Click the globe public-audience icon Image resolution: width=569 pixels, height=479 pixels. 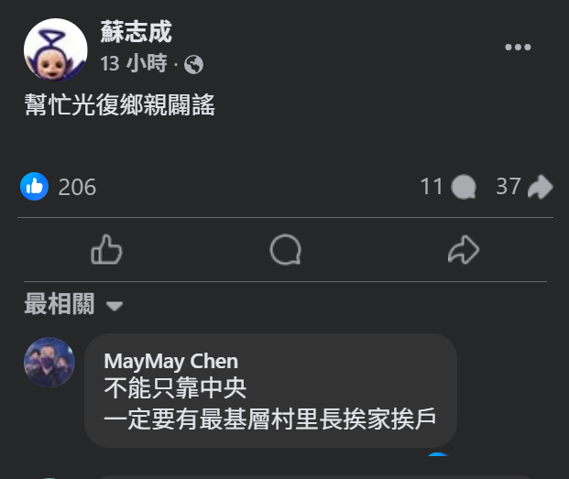[193, 64]
